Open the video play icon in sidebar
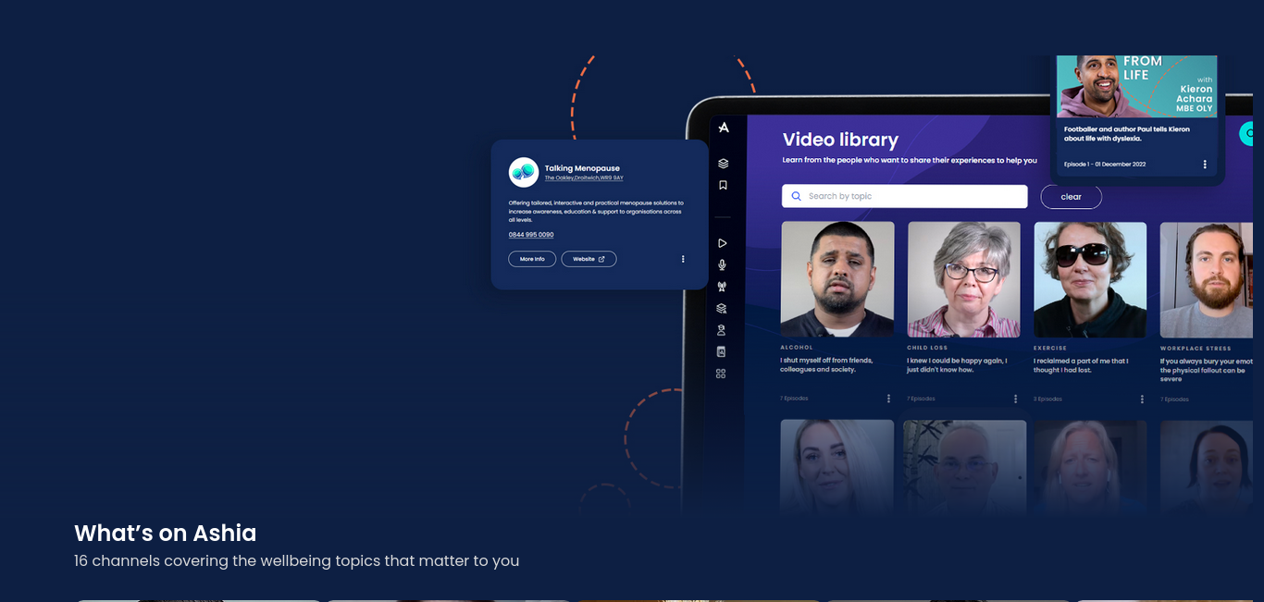Screen dimensions: 1264x602 [x=723, y=243]
